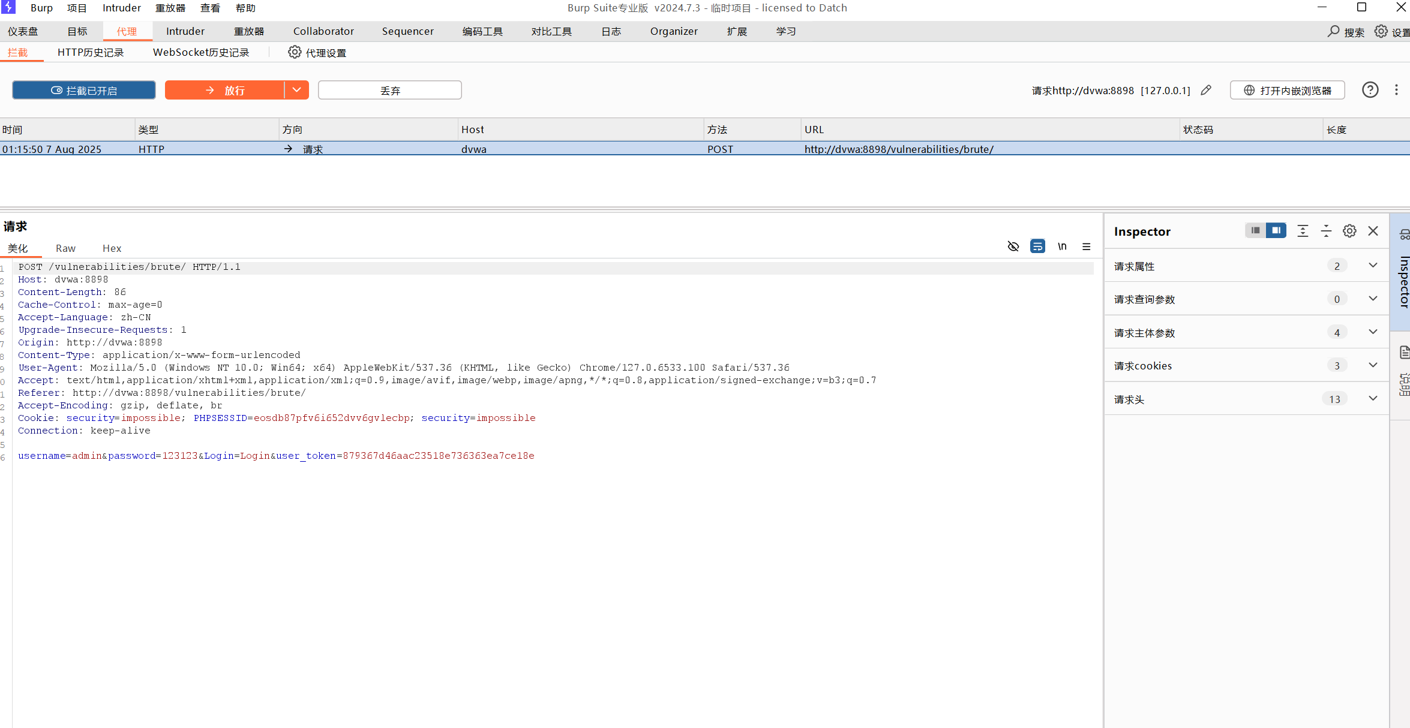The width and height of the screenshot is (1410, 728).
Task: Click the Content-Length: 86 header line
Action: pos(72,292)
